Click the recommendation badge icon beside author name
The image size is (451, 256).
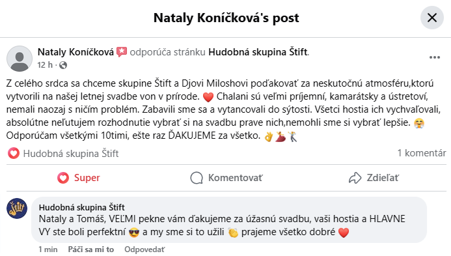122,52
